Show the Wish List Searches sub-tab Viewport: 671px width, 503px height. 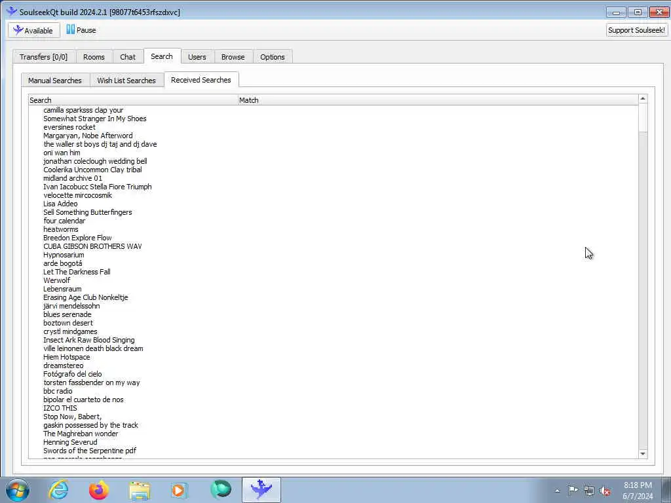click(x=126, y=81)
